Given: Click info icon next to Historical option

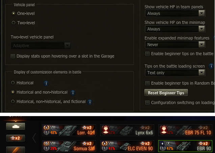Looking at the screenshot, I should [46, 83].
